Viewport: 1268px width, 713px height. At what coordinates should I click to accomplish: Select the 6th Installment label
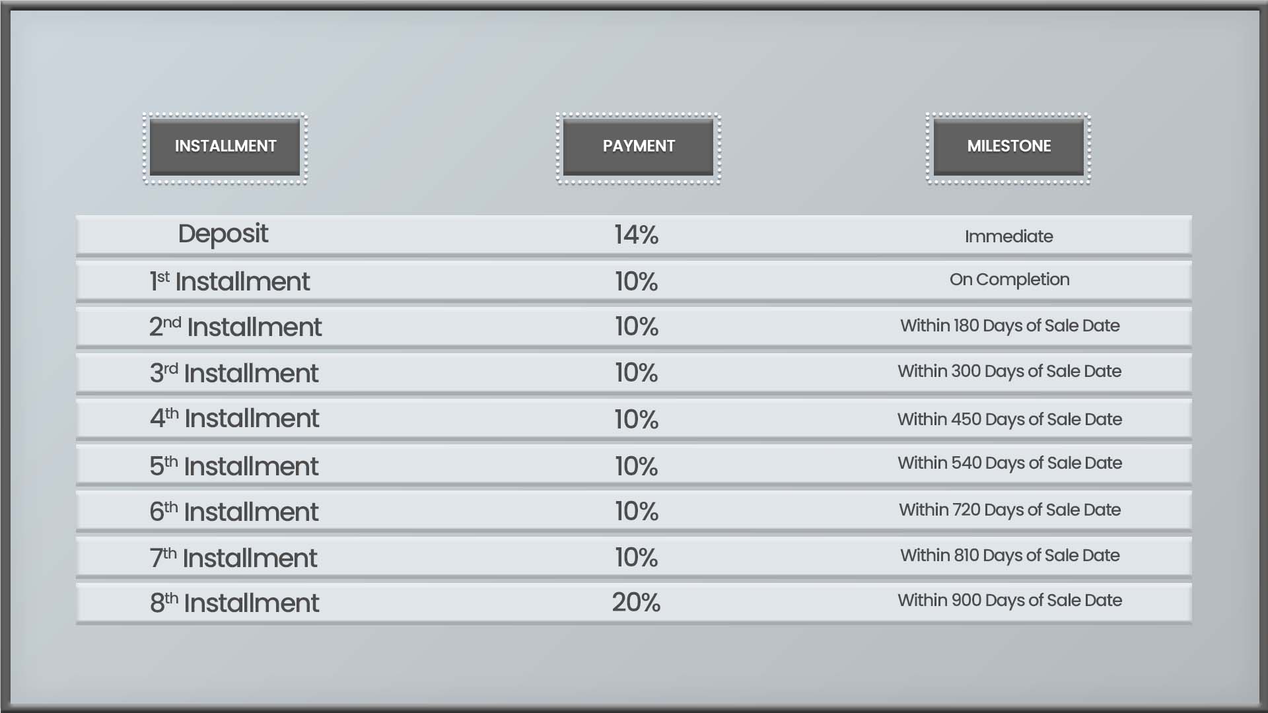(234, 512)
